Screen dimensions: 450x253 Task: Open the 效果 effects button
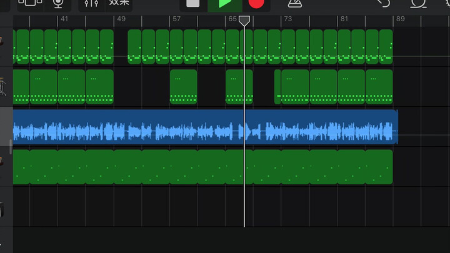[119, 4]
